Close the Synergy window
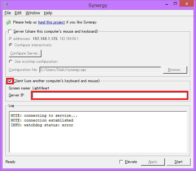Viewport: 196px width, 171px height. click(x=187, y=3)
